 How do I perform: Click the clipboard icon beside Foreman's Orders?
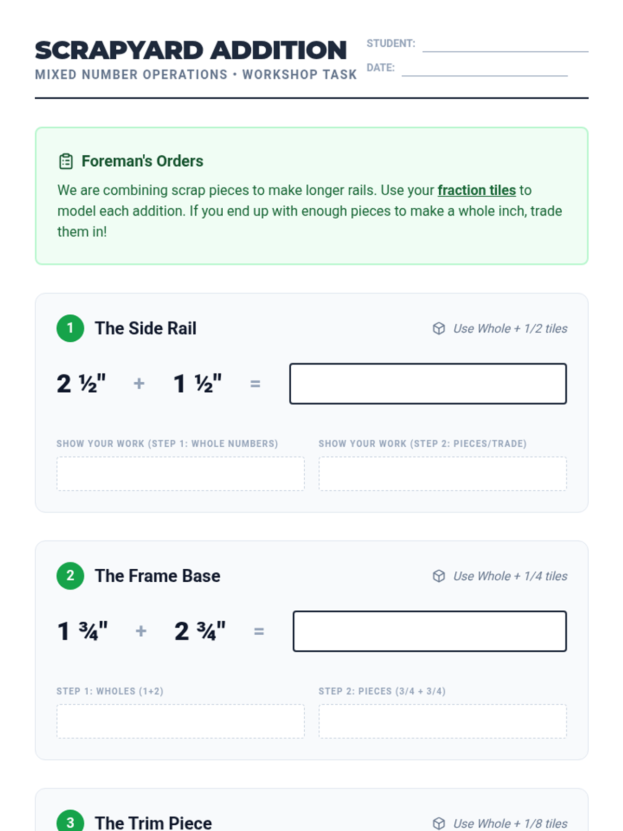tap(66, 162)
